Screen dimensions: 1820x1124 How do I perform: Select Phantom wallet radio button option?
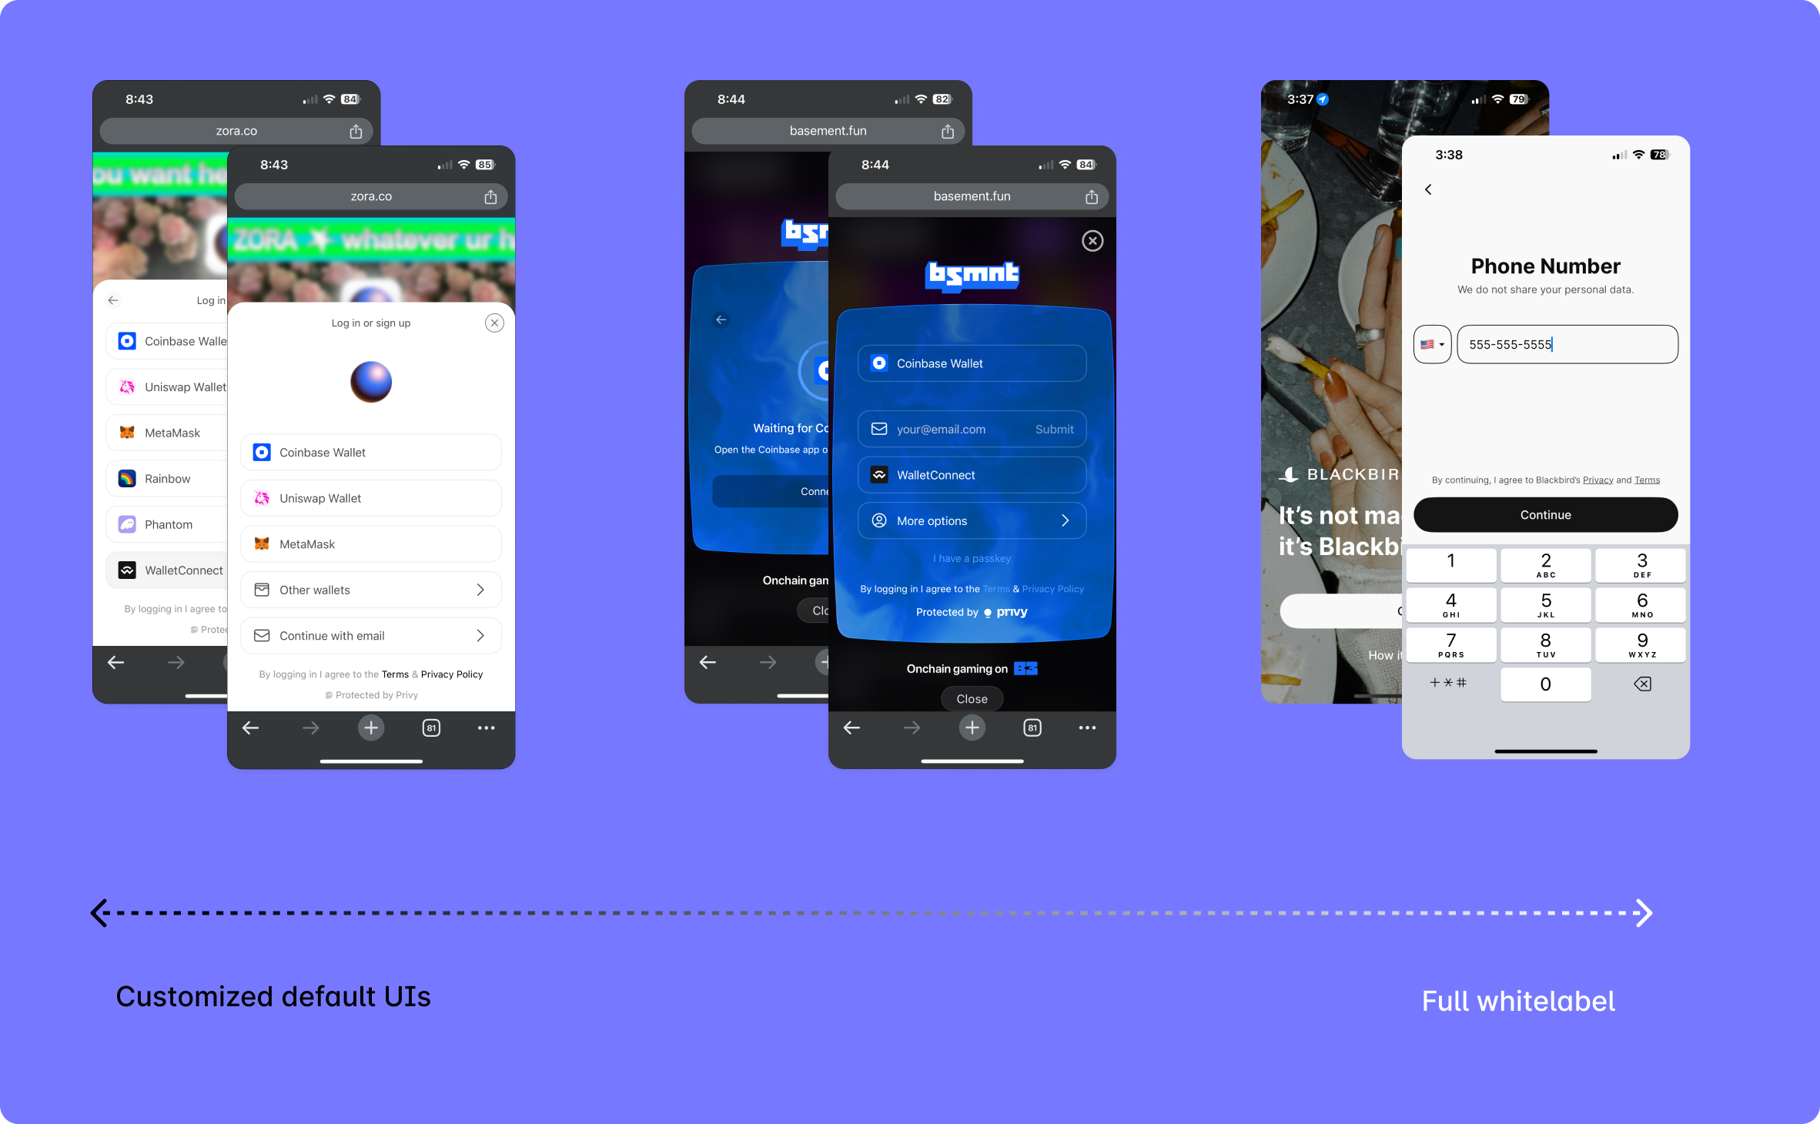coord(170,524)
